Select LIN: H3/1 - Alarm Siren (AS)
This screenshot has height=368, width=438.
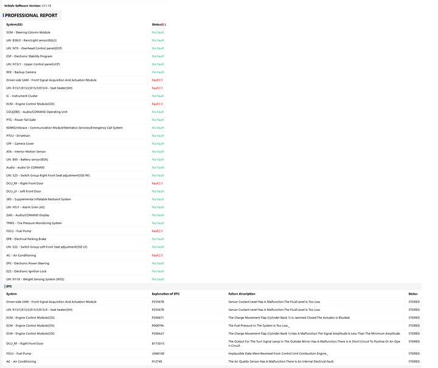(25, 207)
